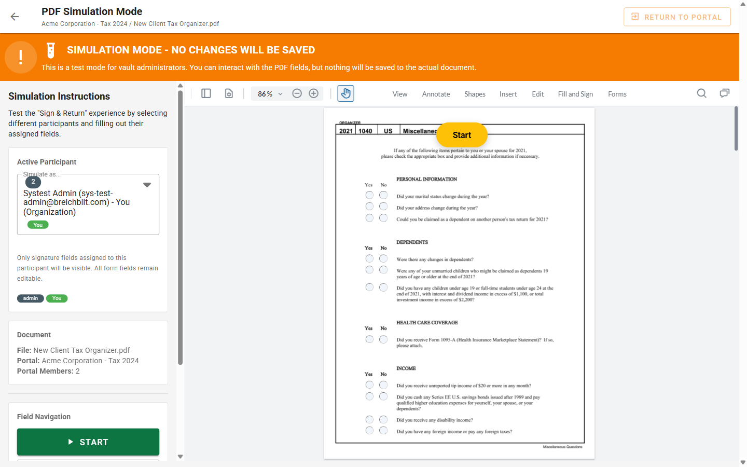This screenshot has height=467, width=747.
Task: Select Yes for Form 1095-A question
Action: click(x=369, y=339)
